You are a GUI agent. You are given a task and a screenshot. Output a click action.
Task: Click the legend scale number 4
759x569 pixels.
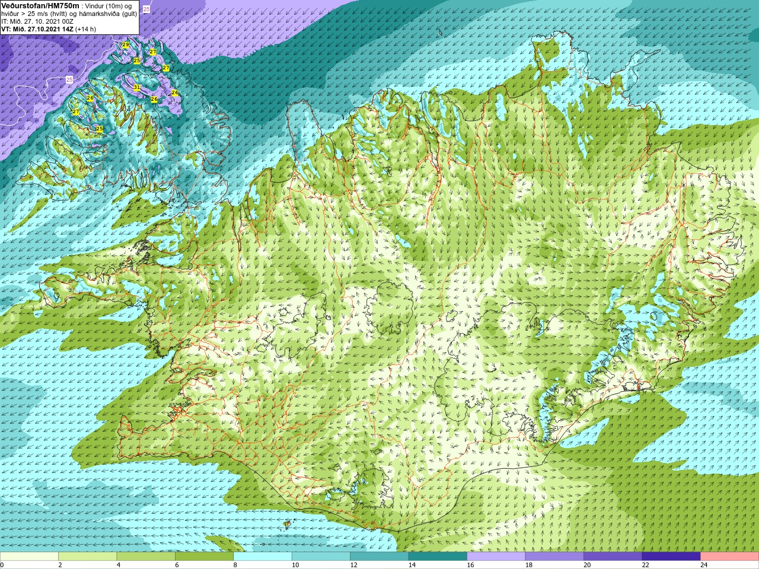(x=119, y=565)
